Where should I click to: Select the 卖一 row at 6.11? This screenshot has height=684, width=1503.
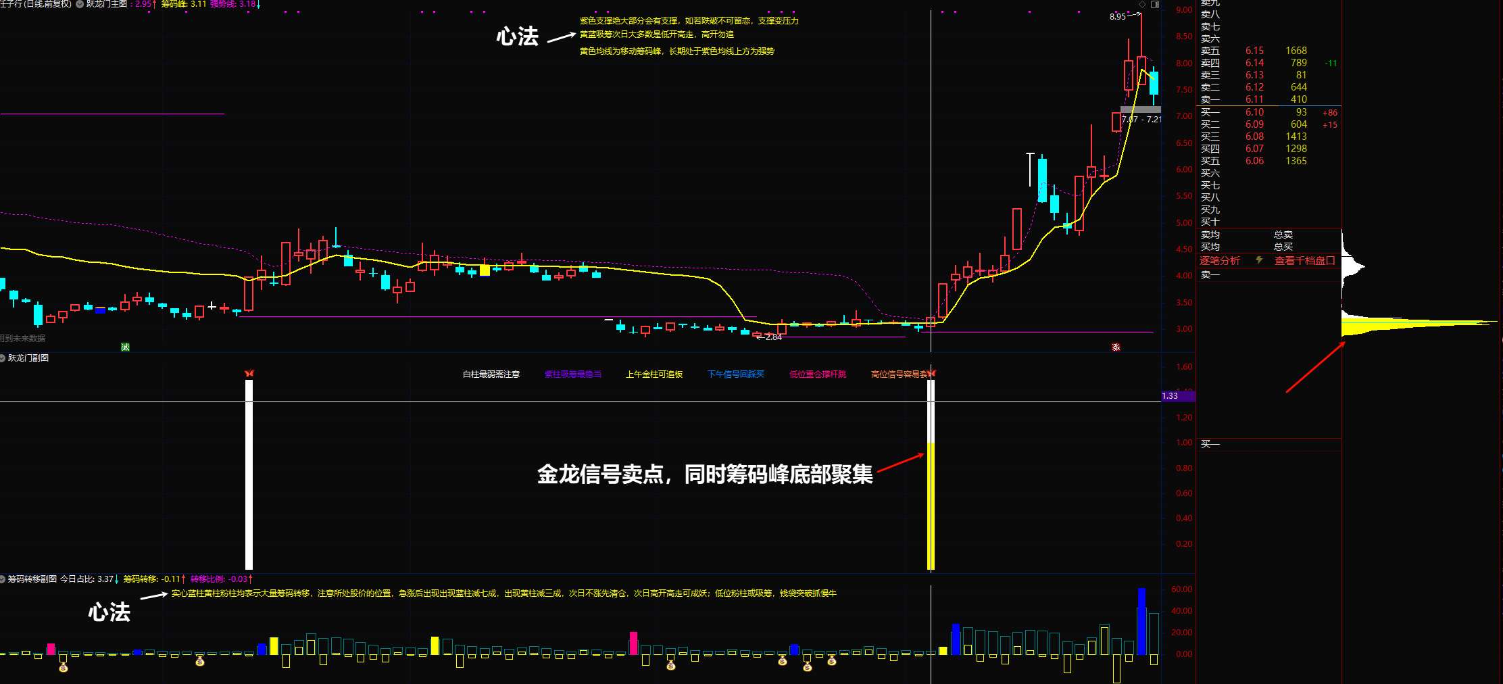coord(1268,99)
